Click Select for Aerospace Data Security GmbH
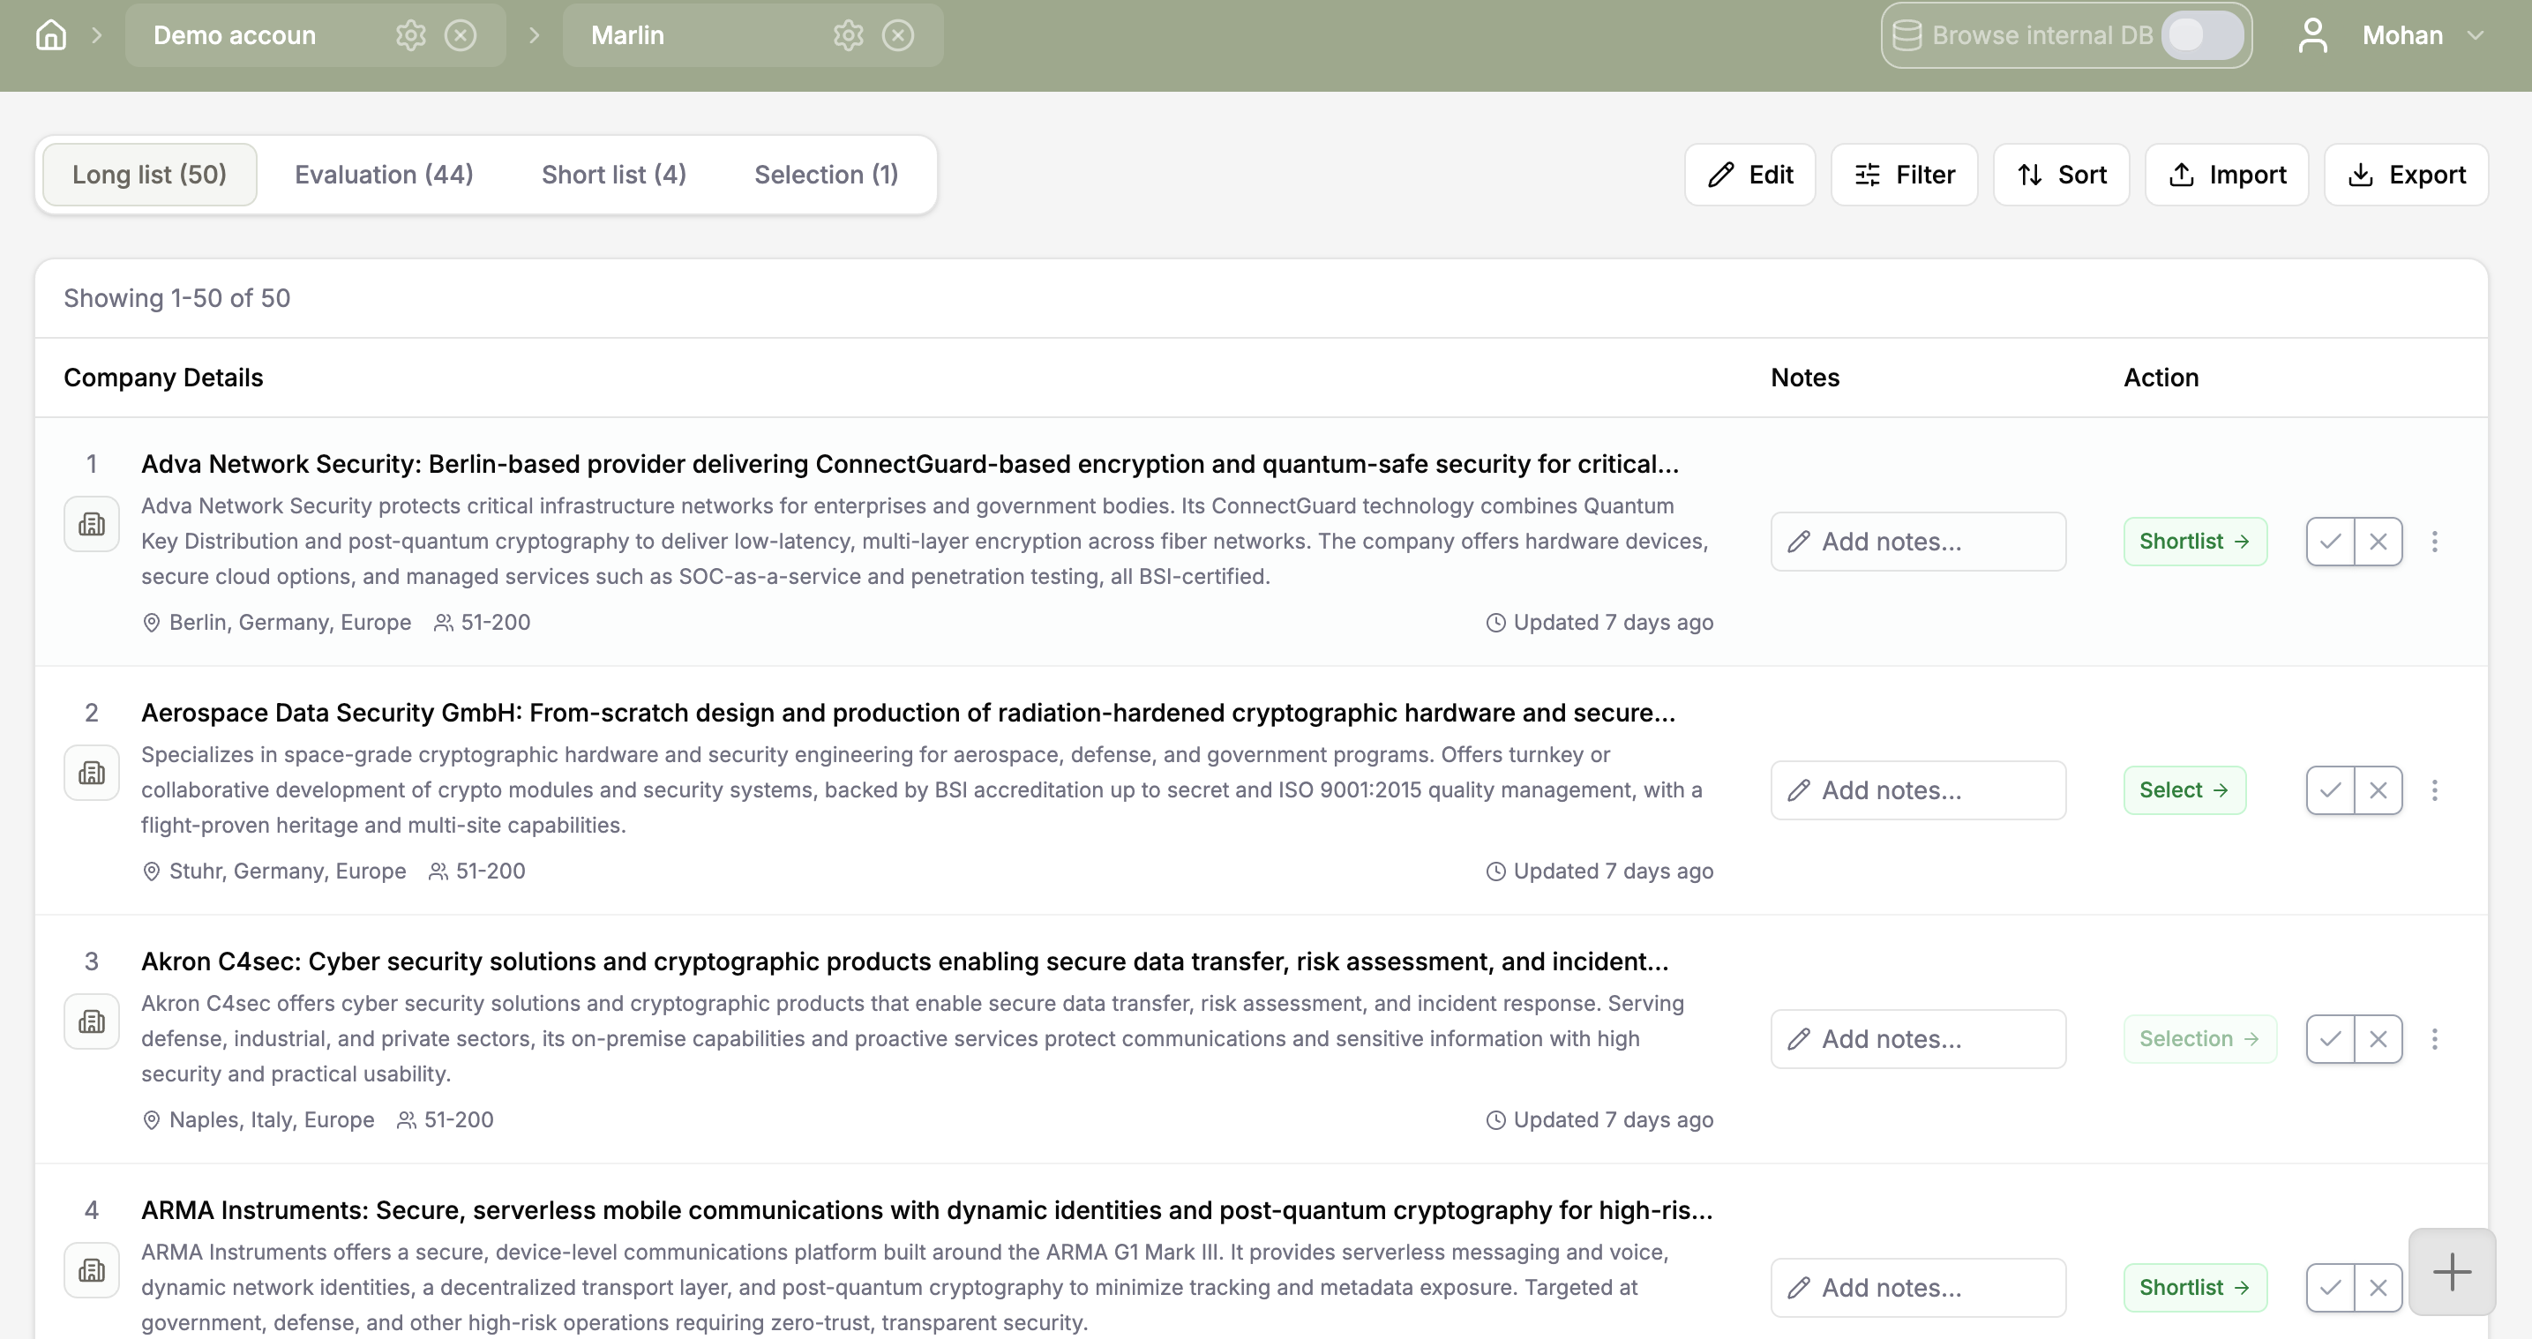Viewport: 2532px width, 1339px height. [x=2184, y=790]
